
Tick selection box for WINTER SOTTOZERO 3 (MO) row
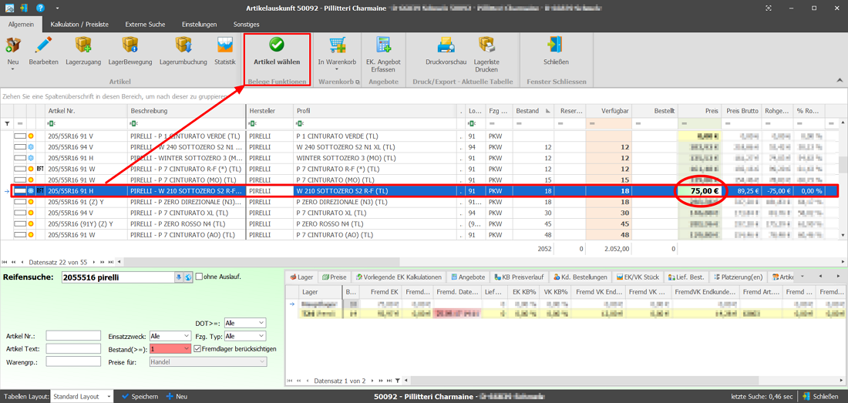click(20, 158)
